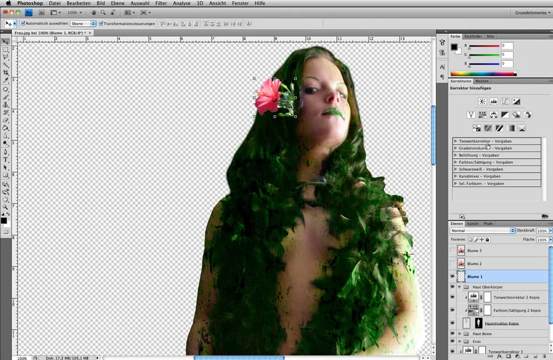Enable the Automatisch auswählen checkbox

(x=23, y=23)
